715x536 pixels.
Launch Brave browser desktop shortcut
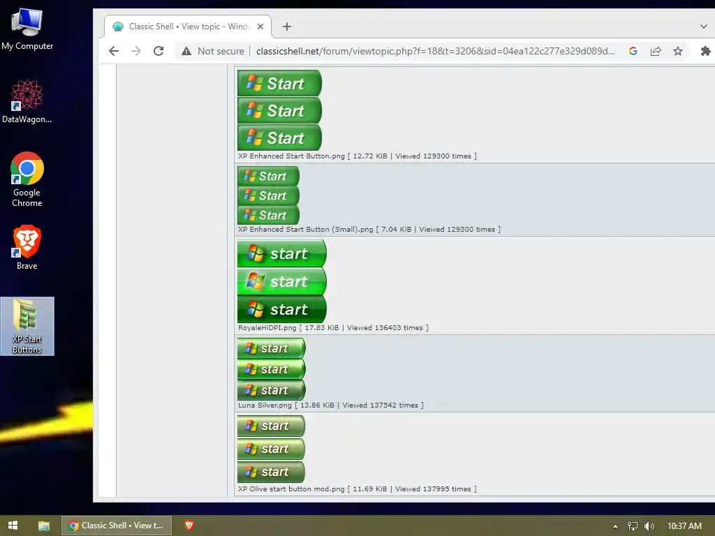point(27,246)
